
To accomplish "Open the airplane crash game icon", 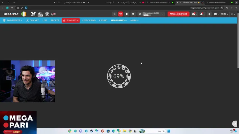I will [x=53, y=14].
